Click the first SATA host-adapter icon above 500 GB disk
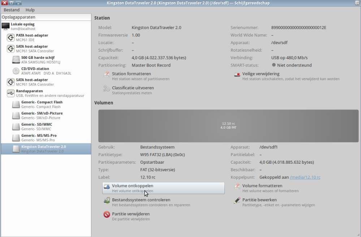 coord(10,48)
